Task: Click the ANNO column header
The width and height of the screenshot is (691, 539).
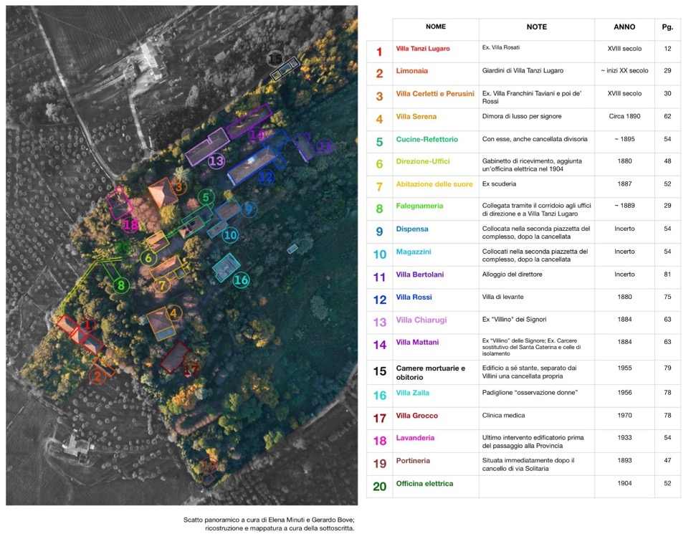Action: coord(624,27)
